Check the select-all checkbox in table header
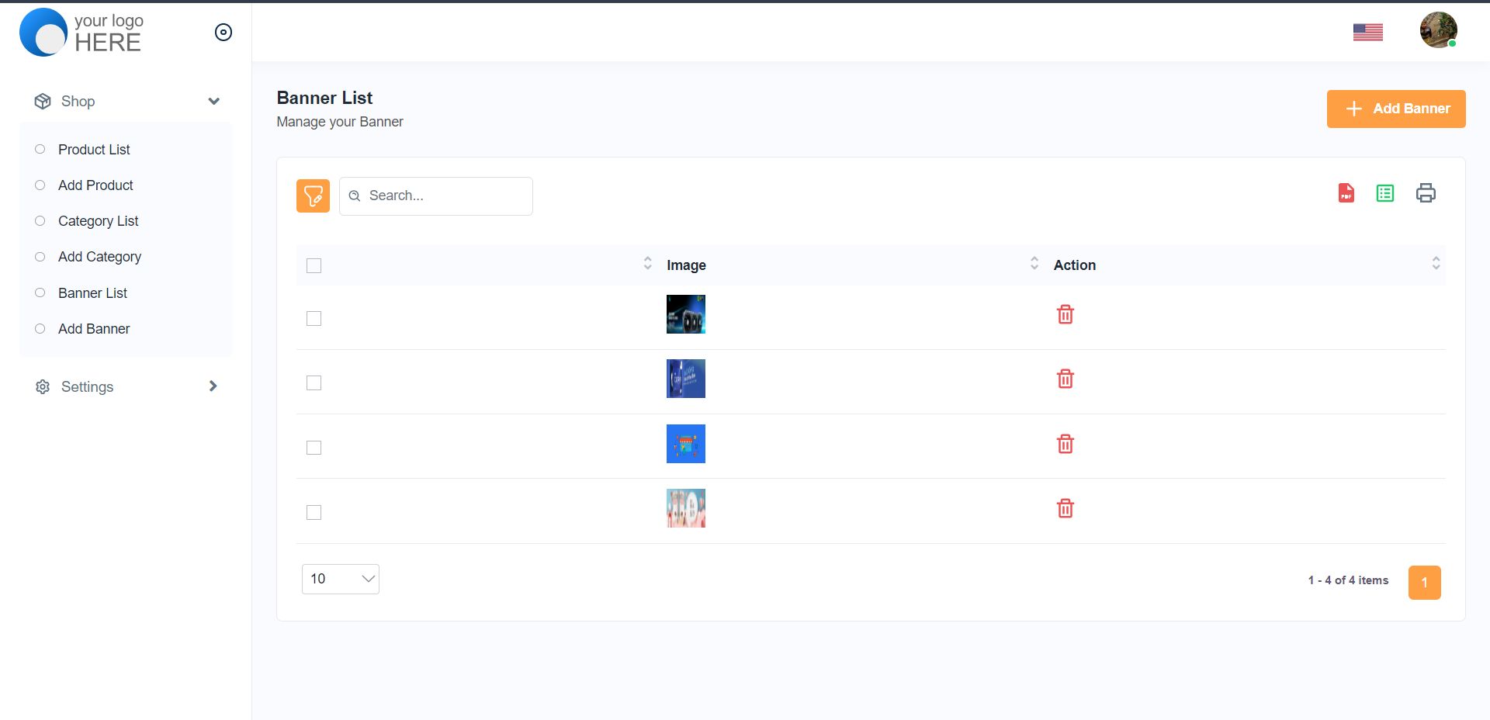This screenshot has height=720, width=1490. coord(314,266)
